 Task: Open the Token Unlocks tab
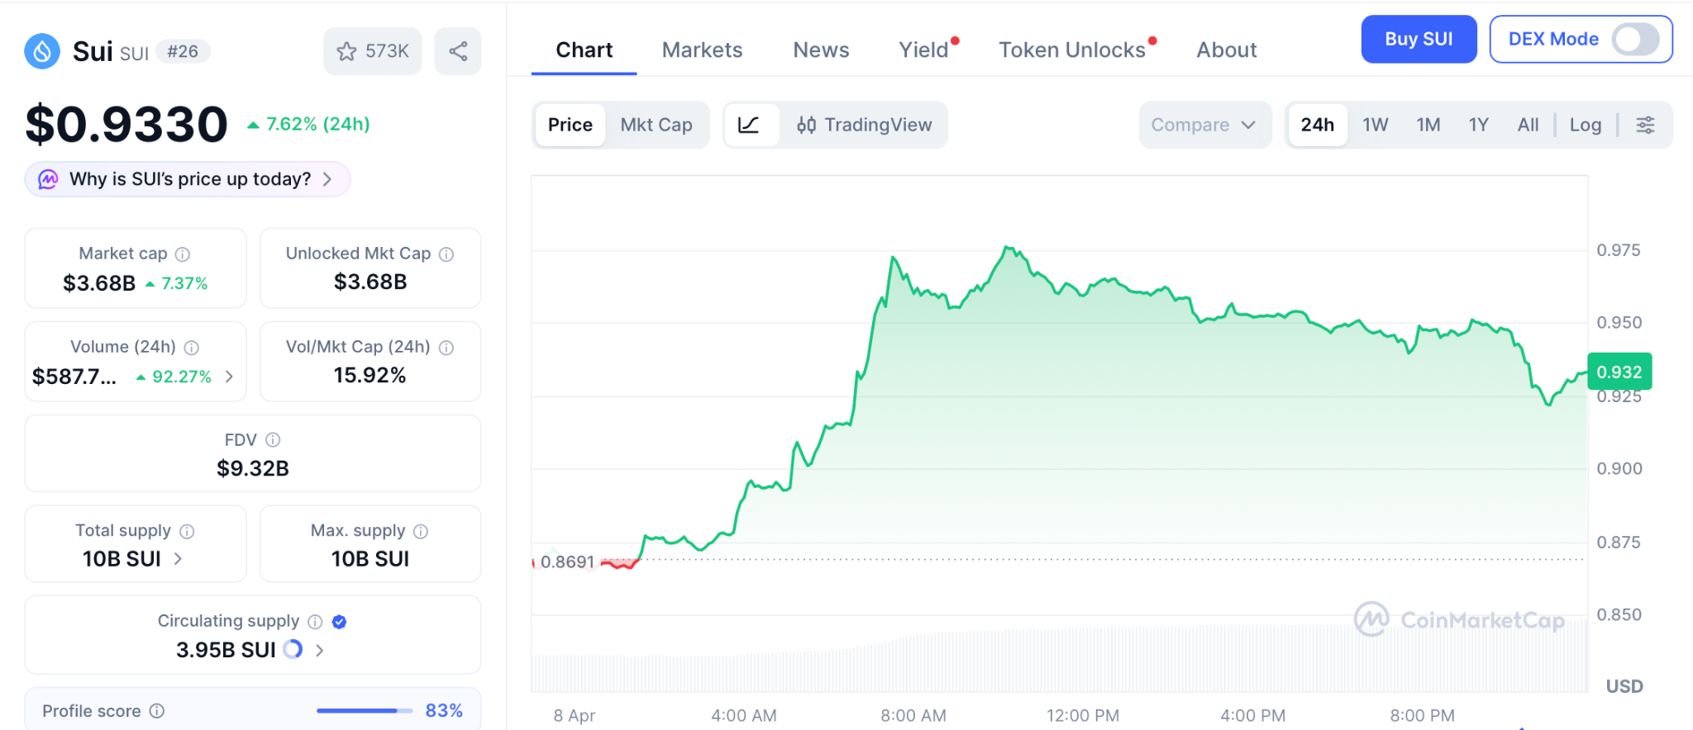[1071, 50]
